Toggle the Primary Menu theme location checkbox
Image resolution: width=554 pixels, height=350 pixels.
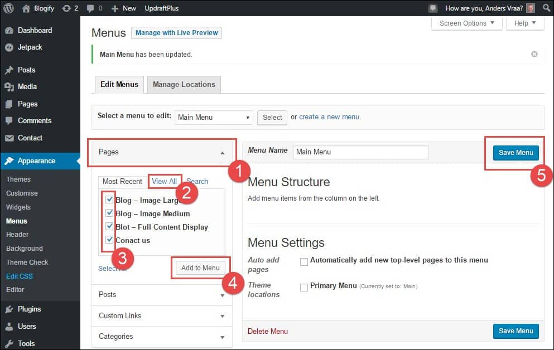point(304,287)
